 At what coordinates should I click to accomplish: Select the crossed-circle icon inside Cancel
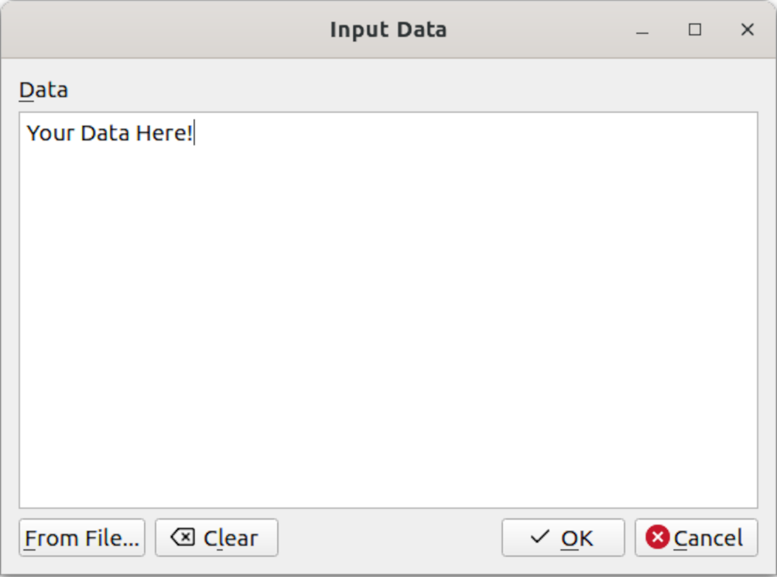[657, 538]
